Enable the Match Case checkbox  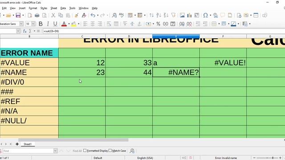tap(110, 151)
